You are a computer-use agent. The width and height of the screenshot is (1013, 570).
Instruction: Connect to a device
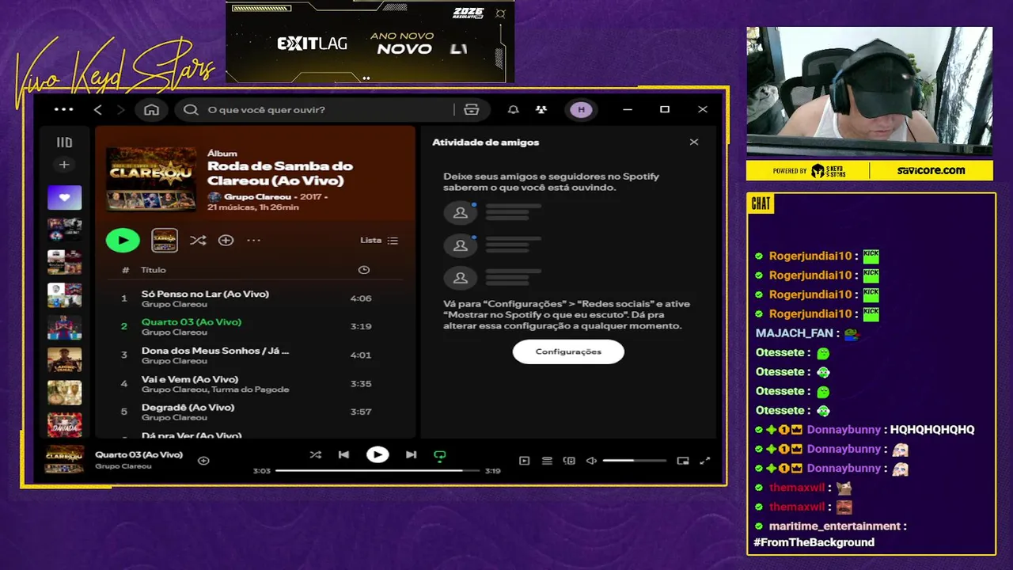(569, 461)
